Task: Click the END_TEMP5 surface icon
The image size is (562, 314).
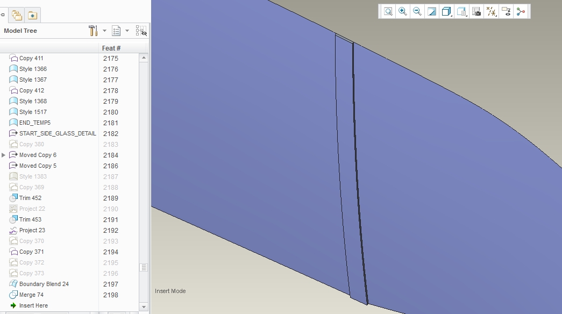Action: pos(13,123)
